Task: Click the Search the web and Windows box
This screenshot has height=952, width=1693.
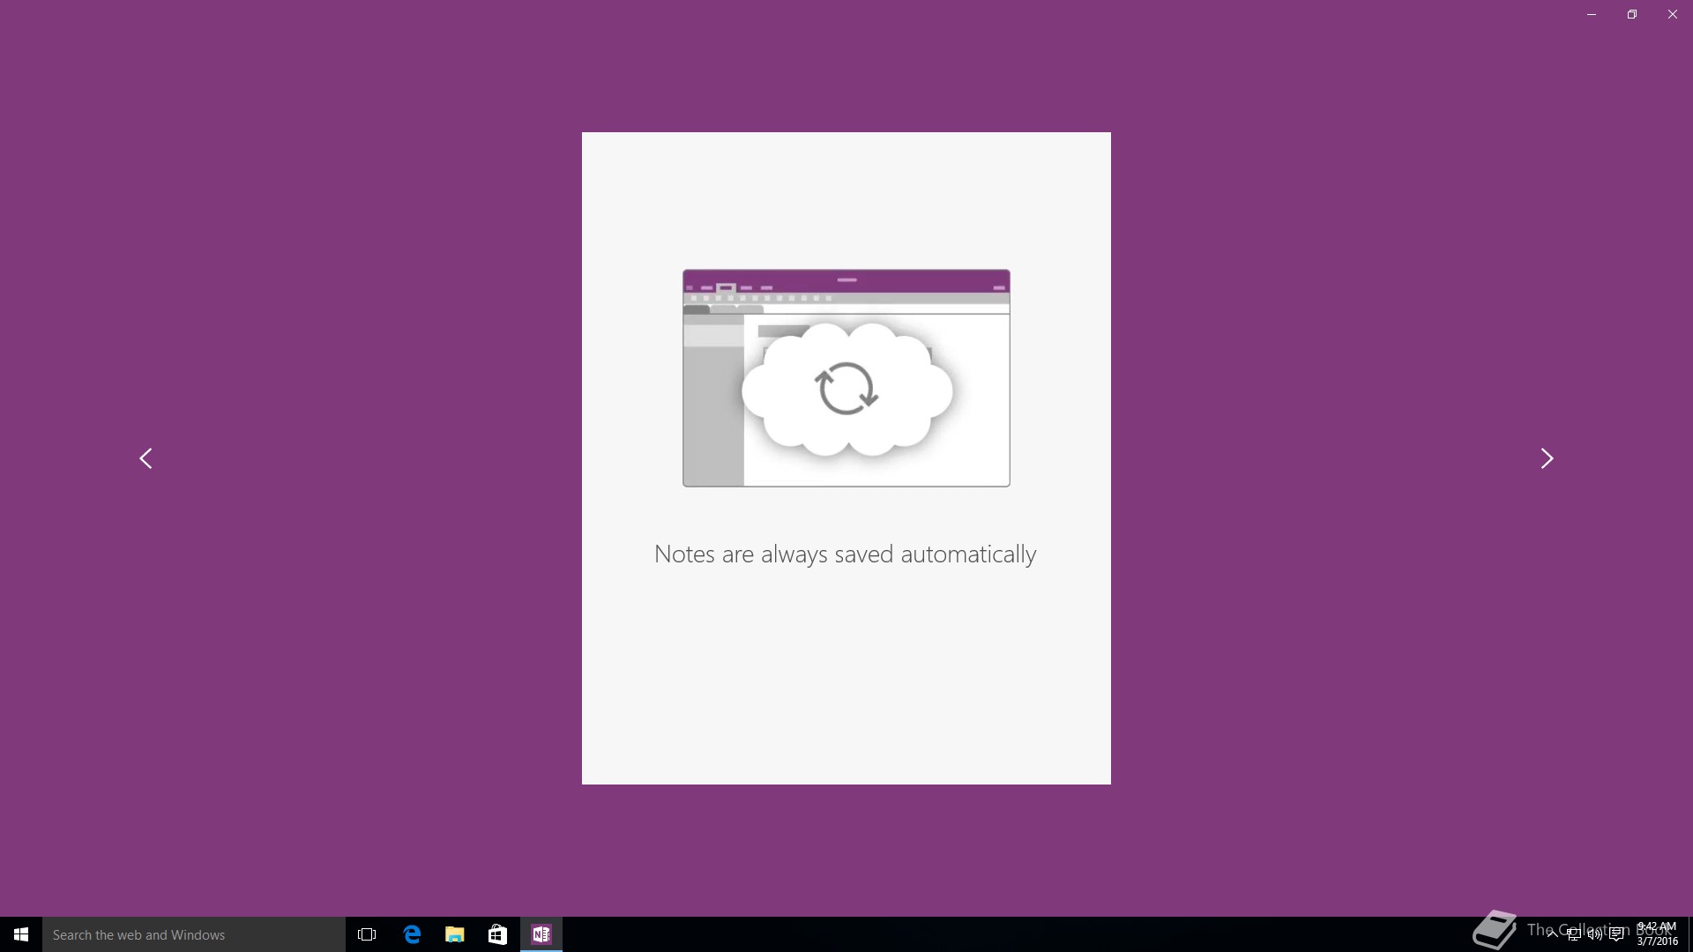Action: [x=194, y=934]
